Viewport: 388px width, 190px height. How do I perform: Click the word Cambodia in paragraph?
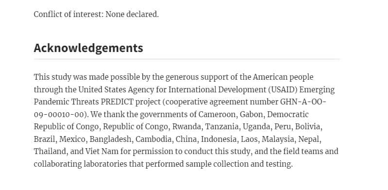154,139
